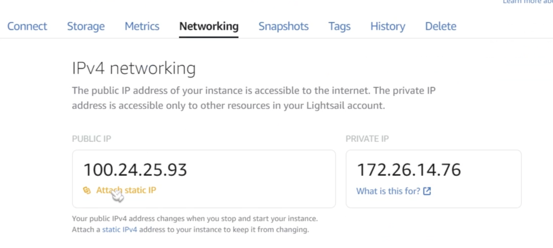
Task: Switch to the Delete tab
Action: pos(440,26)
